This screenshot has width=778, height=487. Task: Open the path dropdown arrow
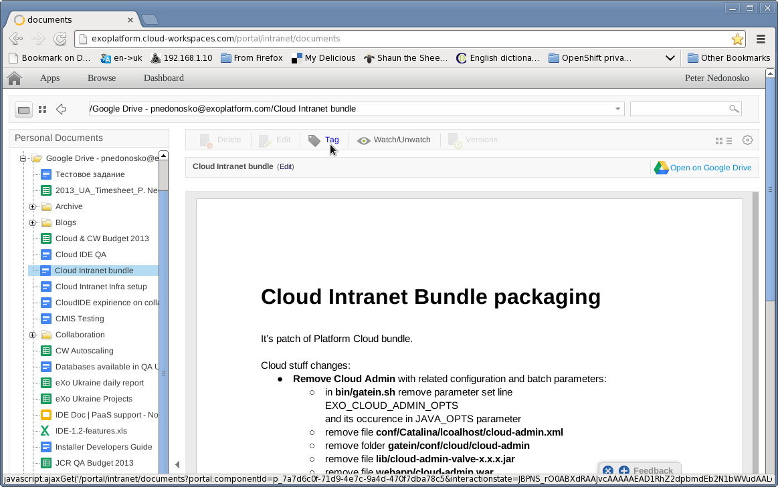coord(617,109)
